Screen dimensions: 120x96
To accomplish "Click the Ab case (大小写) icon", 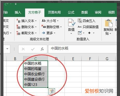I will pyautogui.click(x=44, y=21).
